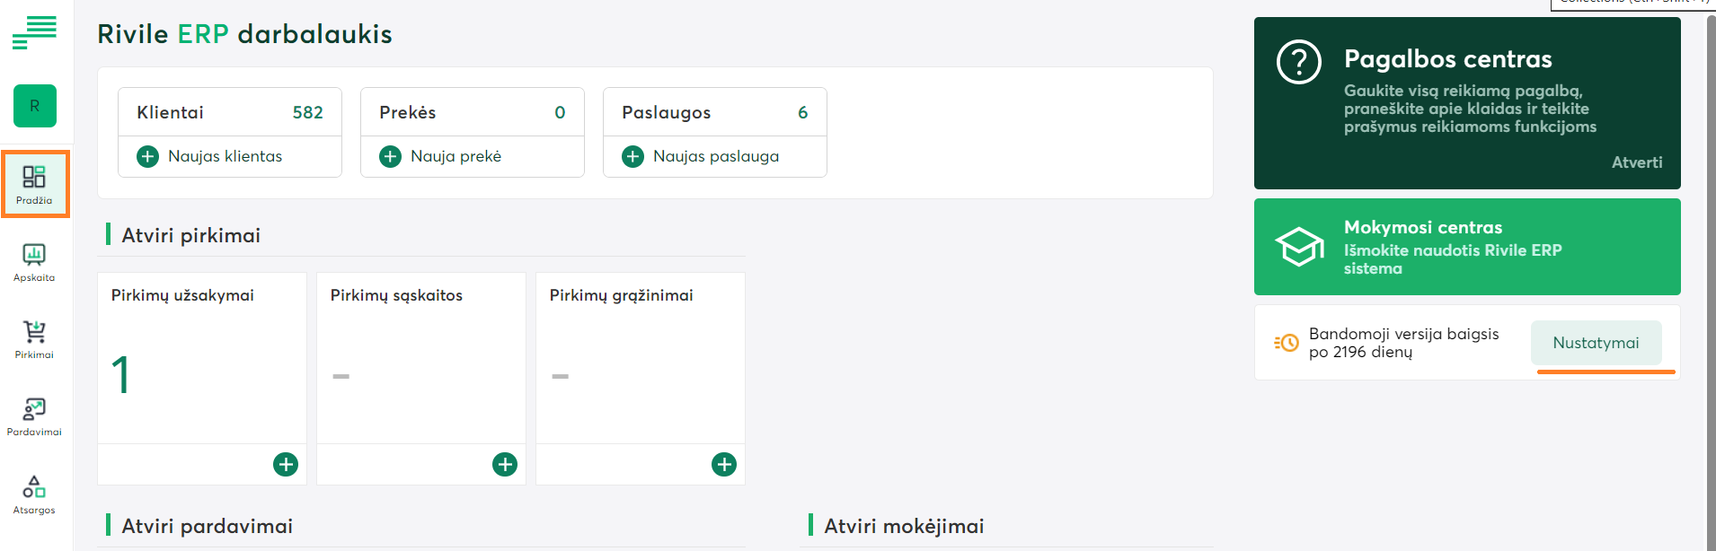Click plus icon for Nauja prekė
1716x551 pixels.
(x=390, y=157)
